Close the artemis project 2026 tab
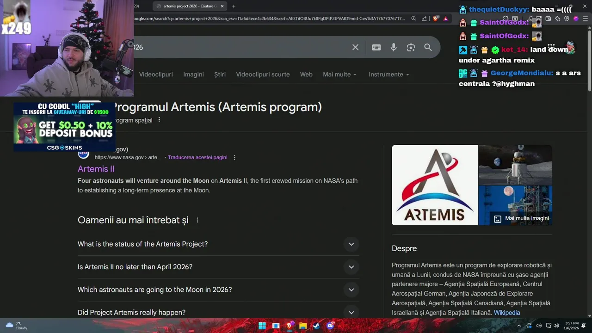The width and height of the screenshot is (592, 333). pos(222,6)
